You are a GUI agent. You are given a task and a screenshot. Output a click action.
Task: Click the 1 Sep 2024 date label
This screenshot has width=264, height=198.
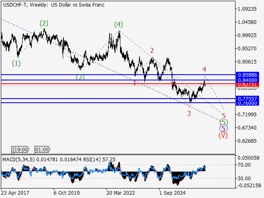coord(172,193)
